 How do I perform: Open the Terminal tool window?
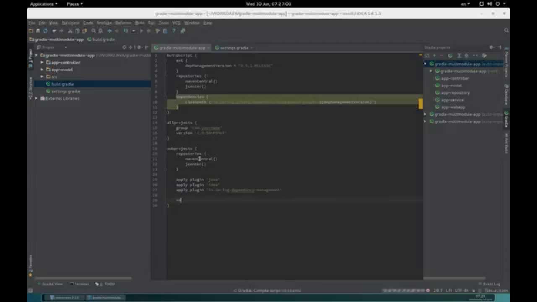tap(79, 284)
